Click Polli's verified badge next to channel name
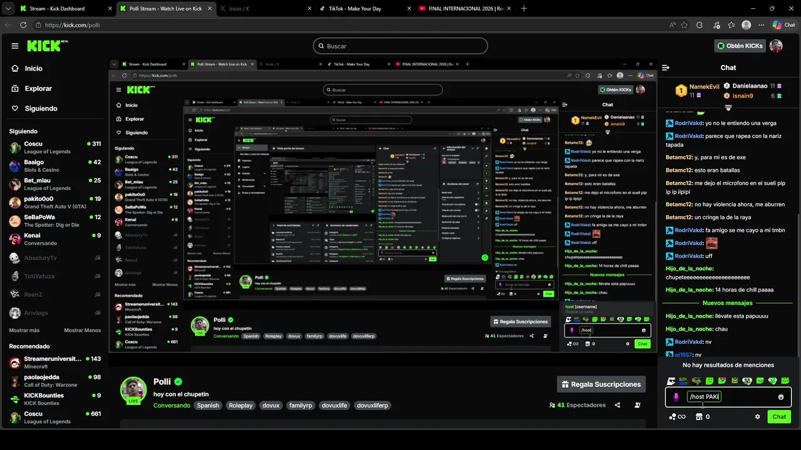Image resolution: width=801 pixels, height=450 pixels. coord(178,382)
